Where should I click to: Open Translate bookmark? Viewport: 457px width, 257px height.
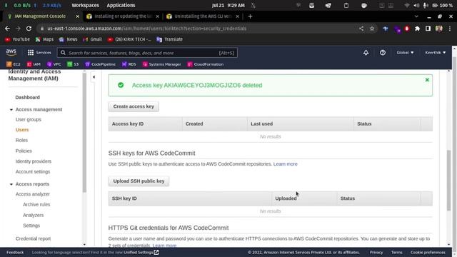click(170, 39)
